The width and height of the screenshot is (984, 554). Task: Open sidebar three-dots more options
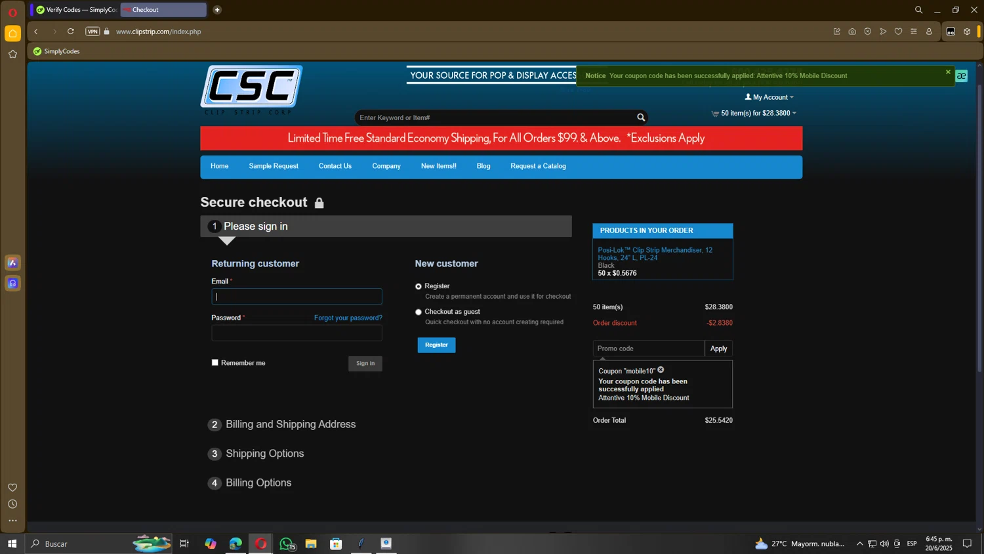click(12, 521)
